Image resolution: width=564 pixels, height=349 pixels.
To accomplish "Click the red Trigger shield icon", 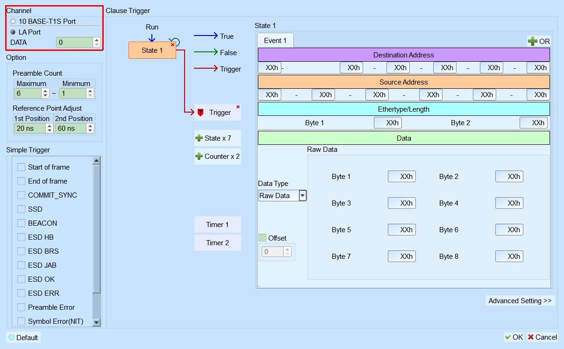I will tap(200, 113).
